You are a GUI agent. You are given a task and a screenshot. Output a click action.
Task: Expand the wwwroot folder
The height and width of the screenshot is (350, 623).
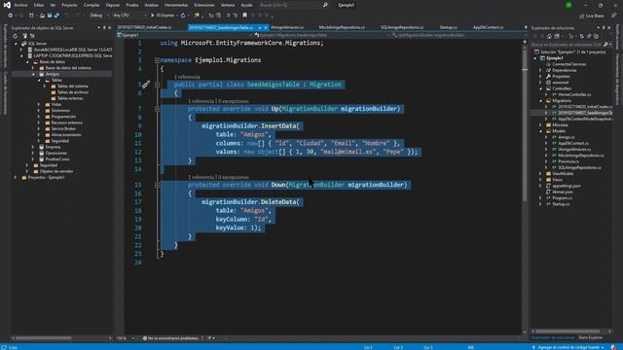(540, 83)
